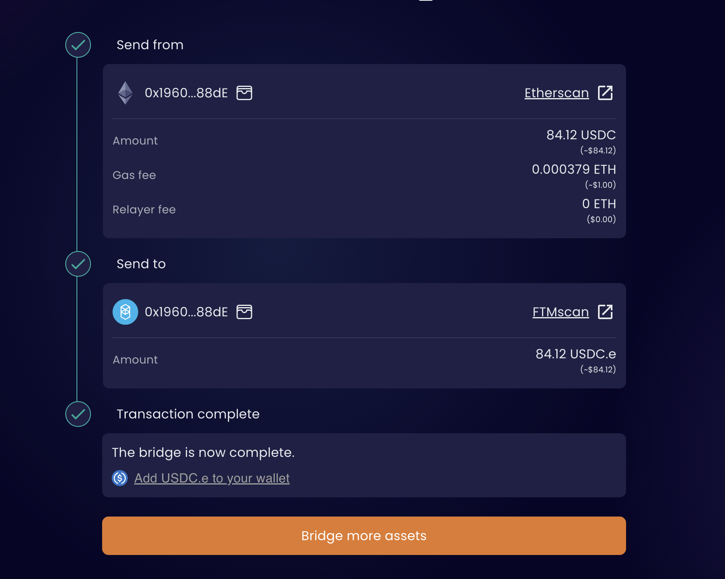Click Add USDC.e to your wallet
The width and height of the screenshot is (725, 579).
[x=212, y=478]
